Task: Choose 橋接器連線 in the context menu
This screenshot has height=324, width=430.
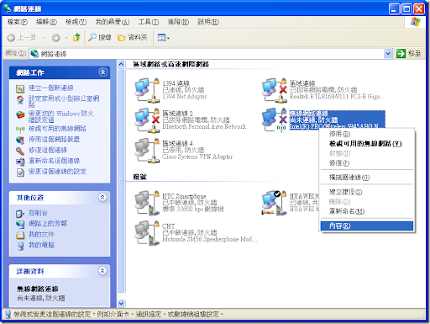Action: [x=367, y=178]
